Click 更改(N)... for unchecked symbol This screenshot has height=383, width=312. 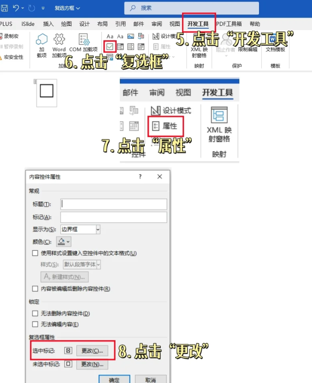coord(92,365)
